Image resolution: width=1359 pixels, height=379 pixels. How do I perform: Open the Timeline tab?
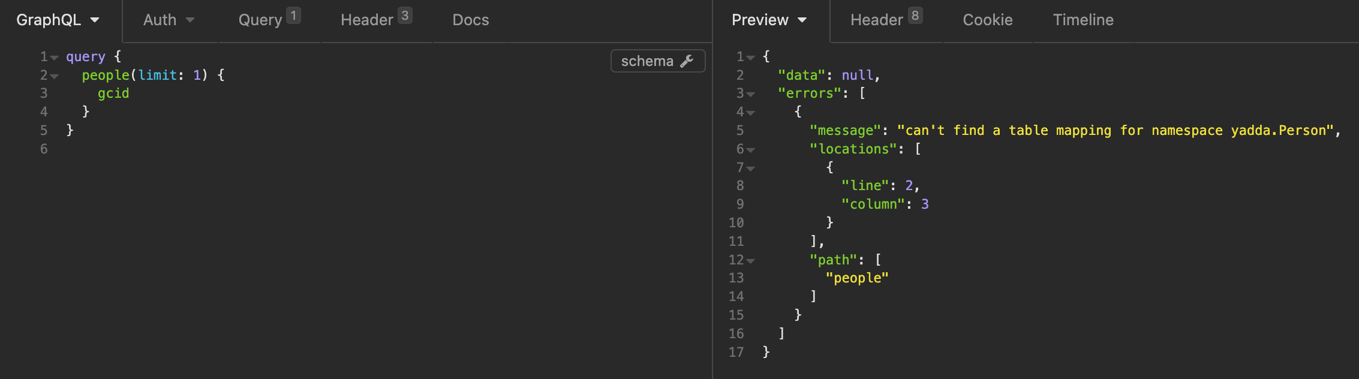click(1083, 20)
